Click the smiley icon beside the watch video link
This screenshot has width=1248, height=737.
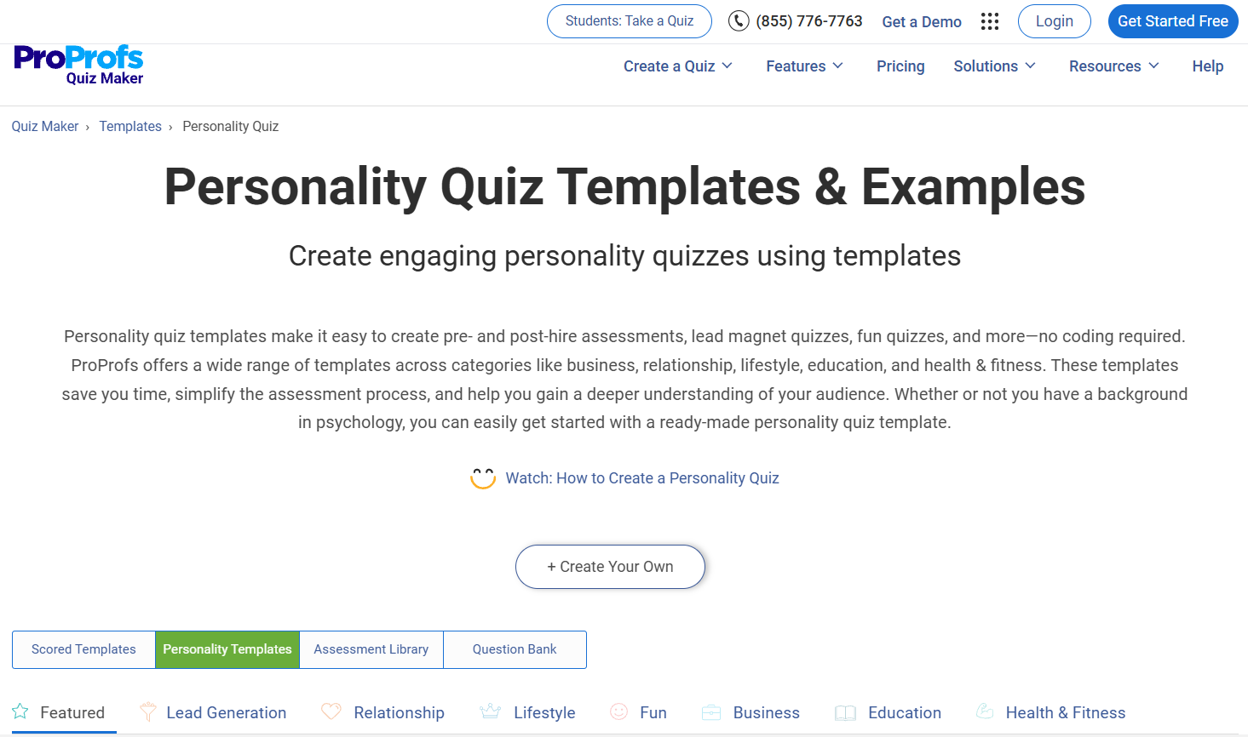(x=483, y=477)
